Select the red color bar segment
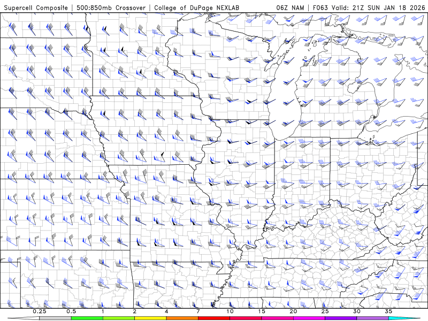Image resolution: width=428 pixels, height=321 pixels. pyautogui.click(x=214, y=318)
